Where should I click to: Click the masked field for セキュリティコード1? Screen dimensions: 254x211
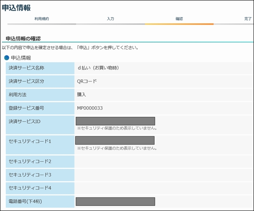115,140
